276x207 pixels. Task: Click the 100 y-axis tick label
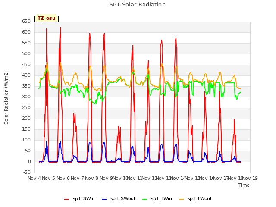point(26,140)
